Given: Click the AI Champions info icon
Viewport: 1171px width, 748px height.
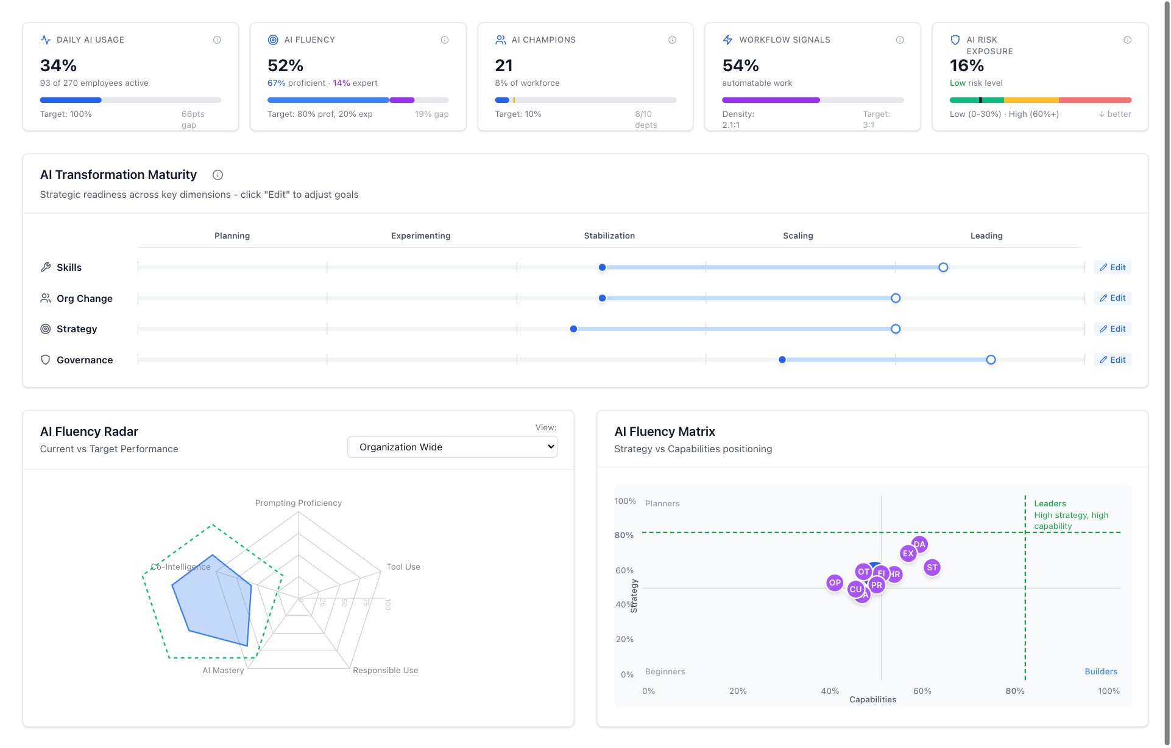Looking at the screenshot, I should point(672,40).
